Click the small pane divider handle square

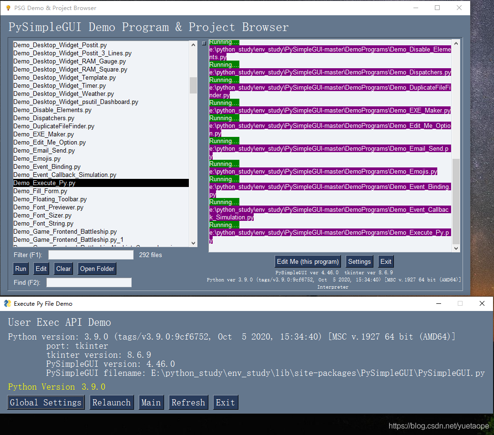pyautogui.click(x=204, y=43)
